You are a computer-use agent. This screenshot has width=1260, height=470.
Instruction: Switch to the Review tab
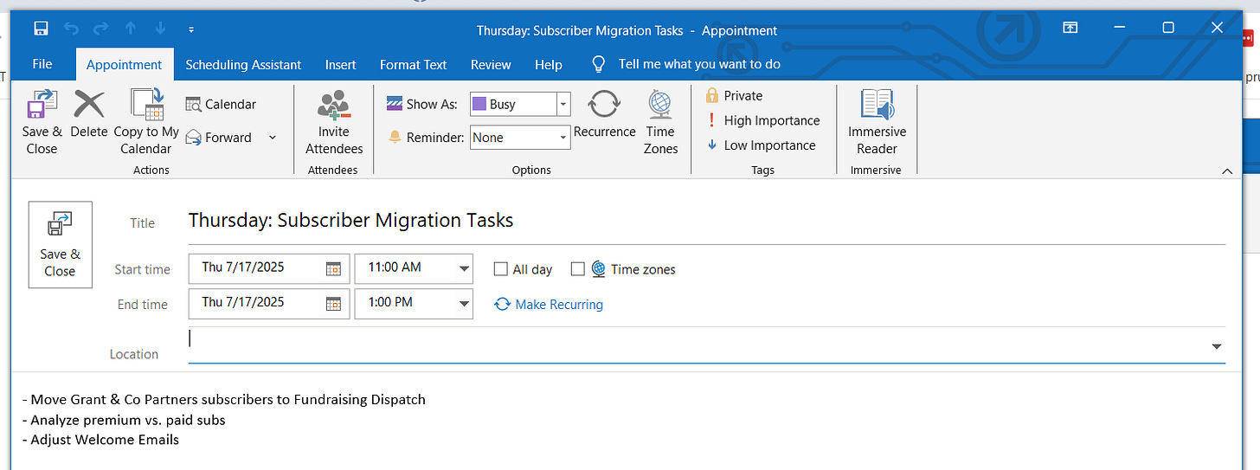tap(491, 64)
